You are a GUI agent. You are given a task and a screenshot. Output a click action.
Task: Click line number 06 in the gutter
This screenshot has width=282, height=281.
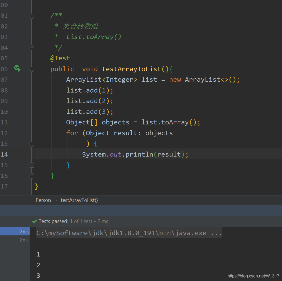[4, 69]
